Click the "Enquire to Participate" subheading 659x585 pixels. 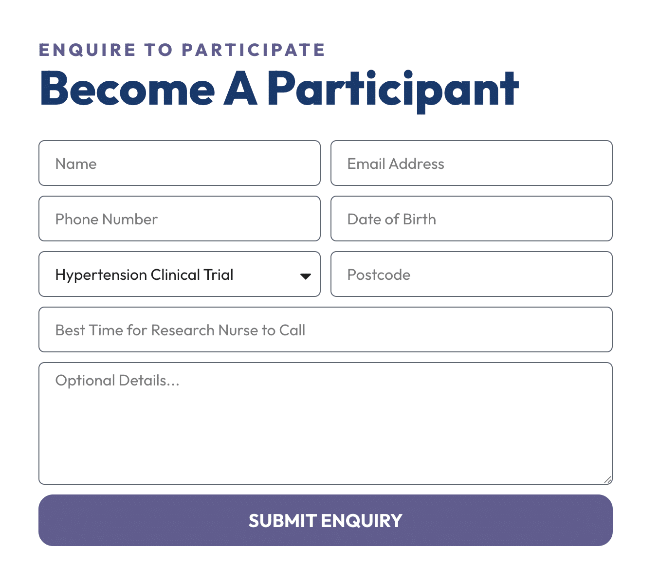coord(182,50)
